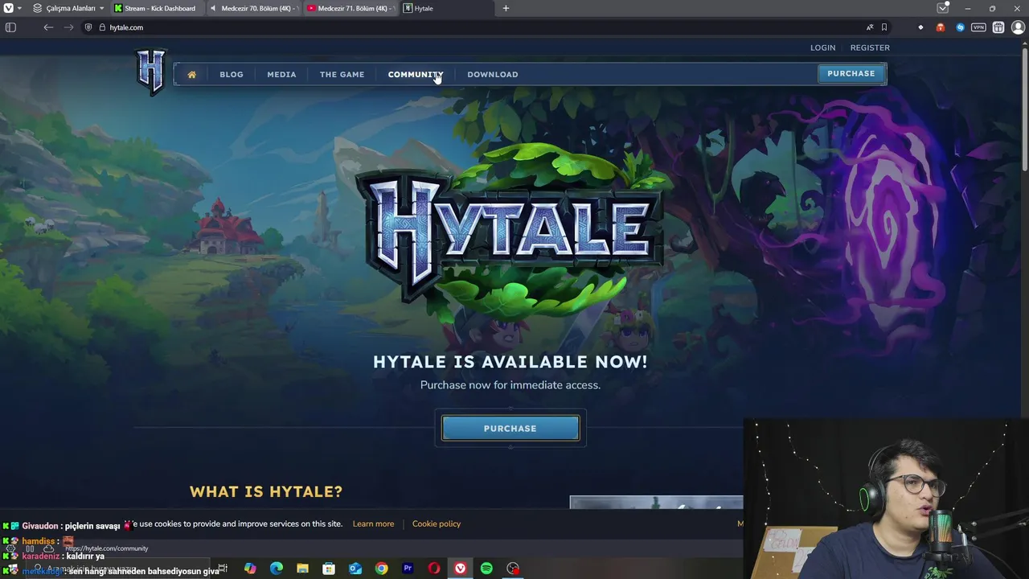Screen dimensions: 1029x579
Task: Open the MEDIA menu item
Action: coord(281,75)
